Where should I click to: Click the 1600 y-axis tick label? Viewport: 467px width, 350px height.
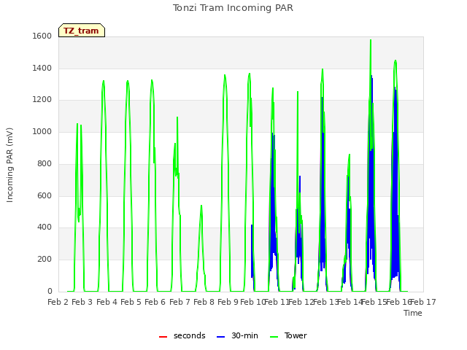pyautogui.click(x=42, y=36)
